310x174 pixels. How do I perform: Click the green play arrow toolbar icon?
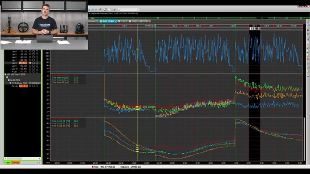[114, 10]
